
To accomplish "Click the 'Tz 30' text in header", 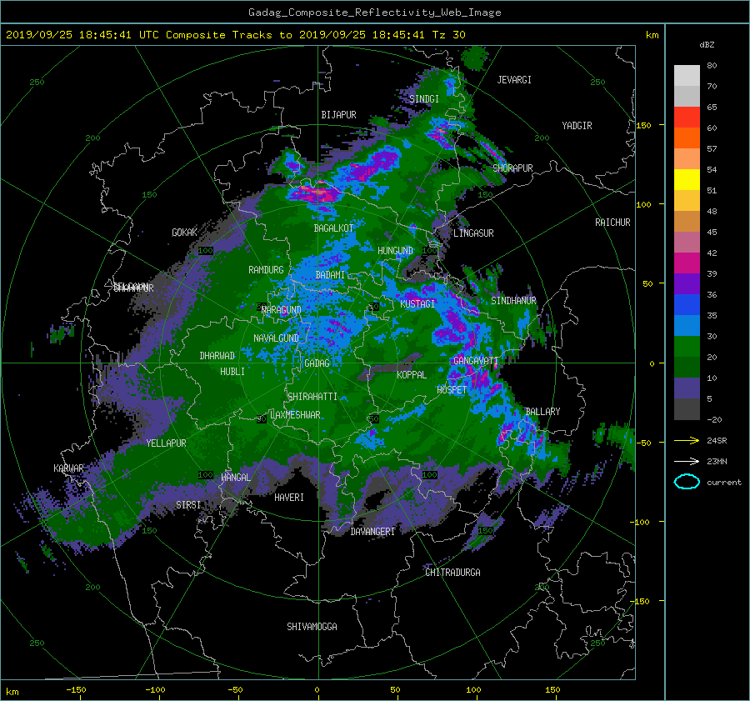I will 448,35.
